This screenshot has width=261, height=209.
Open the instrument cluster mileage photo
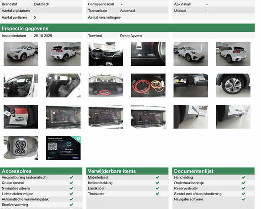tap(148, 54)
